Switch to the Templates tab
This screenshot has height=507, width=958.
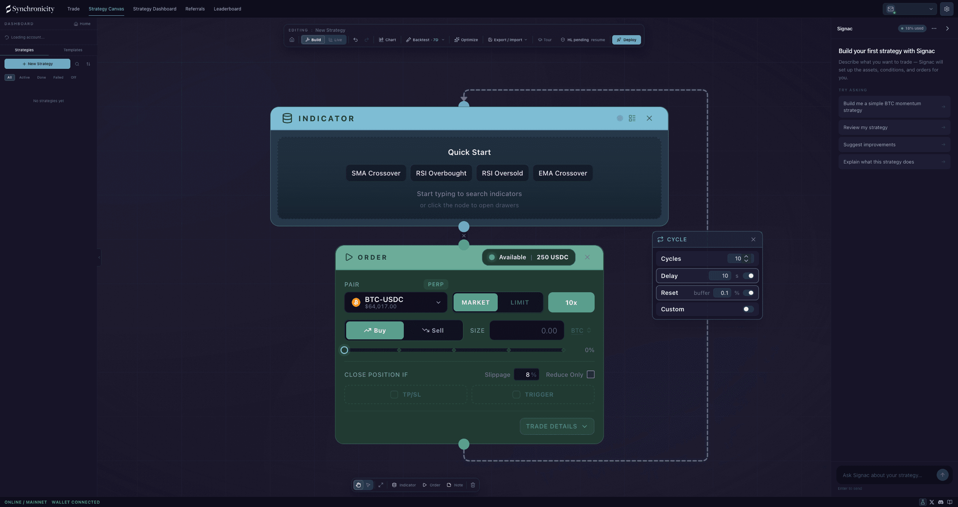pyautogui.click(x=73, y=50)
